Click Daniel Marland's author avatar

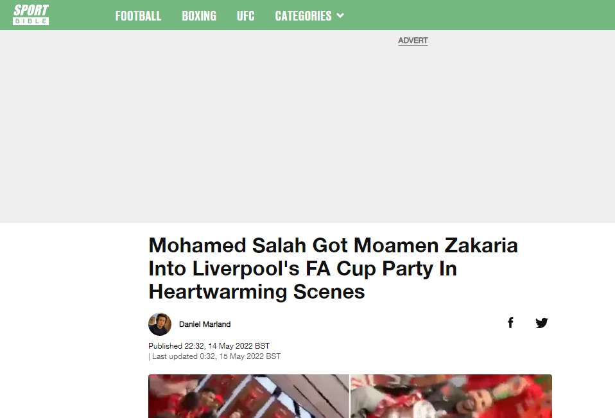pos(160,324)
